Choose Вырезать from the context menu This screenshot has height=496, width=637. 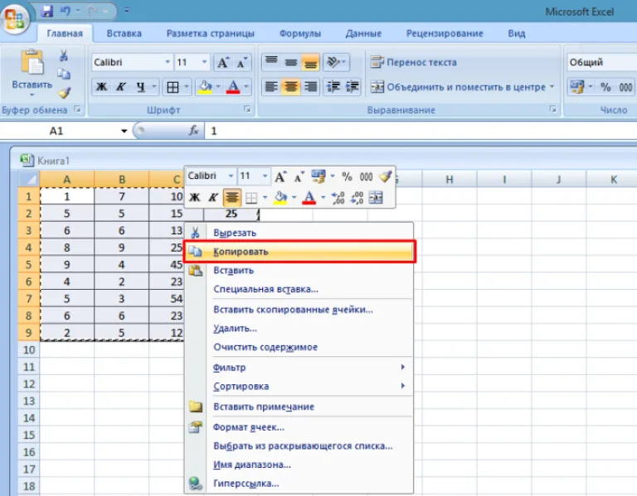299,233
